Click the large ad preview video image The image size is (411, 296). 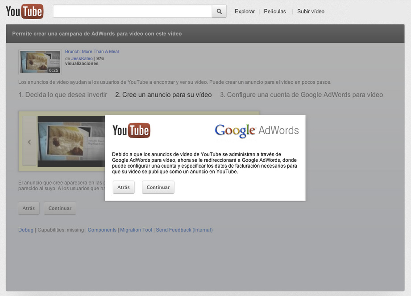click(x=71, y=141)
